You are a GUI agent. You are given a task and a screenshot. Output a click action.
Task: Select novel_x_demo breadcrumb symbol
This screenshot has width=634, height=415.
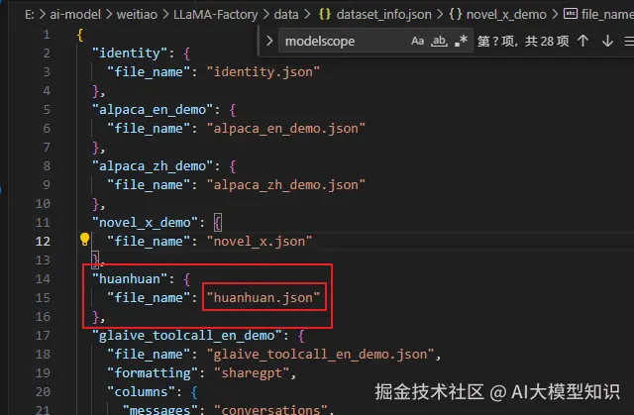tap(506, 15)
